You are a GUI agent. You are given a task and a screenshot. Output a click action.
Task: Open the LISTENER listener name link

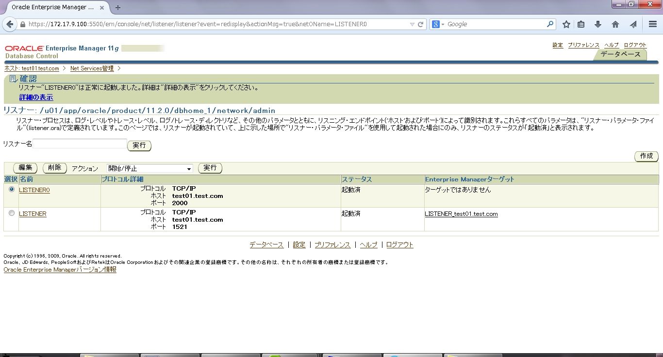(x=33, y=214)
